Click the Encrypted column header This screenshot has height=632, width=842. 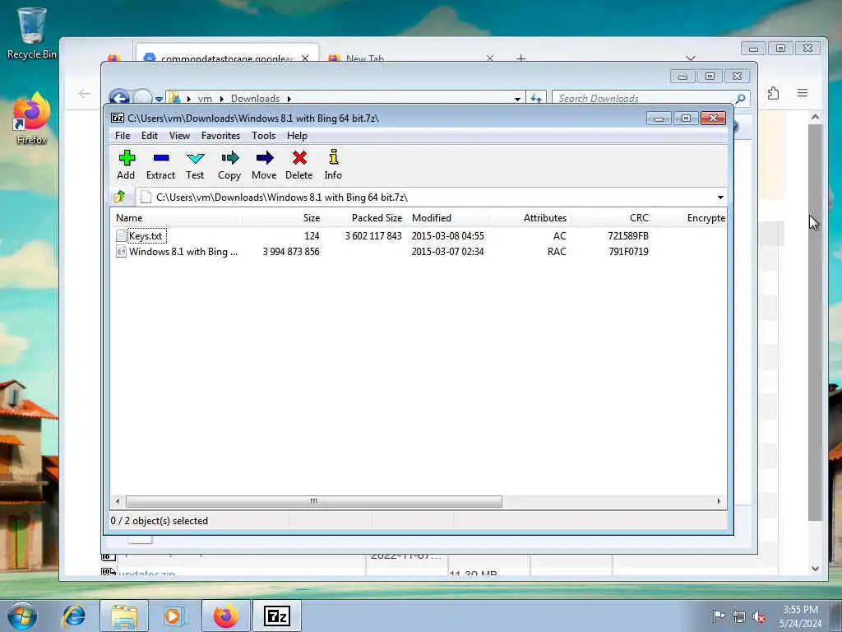click(x=706, y=217)
